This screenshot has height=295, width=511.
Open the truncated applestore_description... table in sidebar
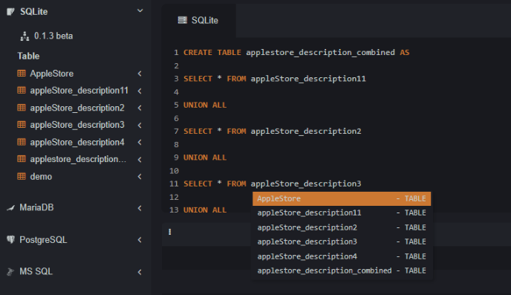tap(78, 160)
